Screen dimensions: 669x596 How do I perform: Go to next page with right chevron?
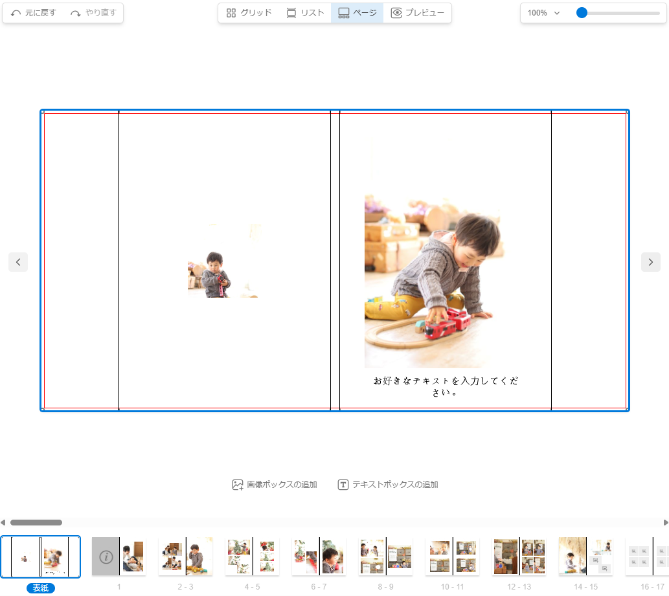pos(650,262)
